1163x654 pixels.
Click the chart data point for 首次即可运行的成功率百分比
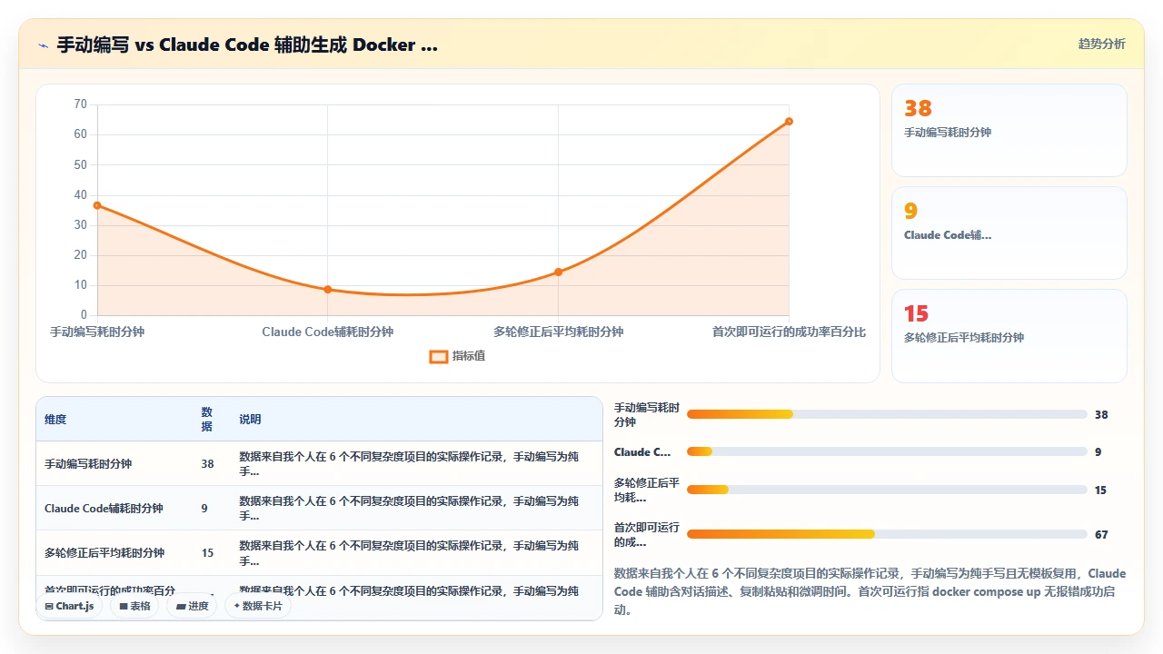point(789,121)
